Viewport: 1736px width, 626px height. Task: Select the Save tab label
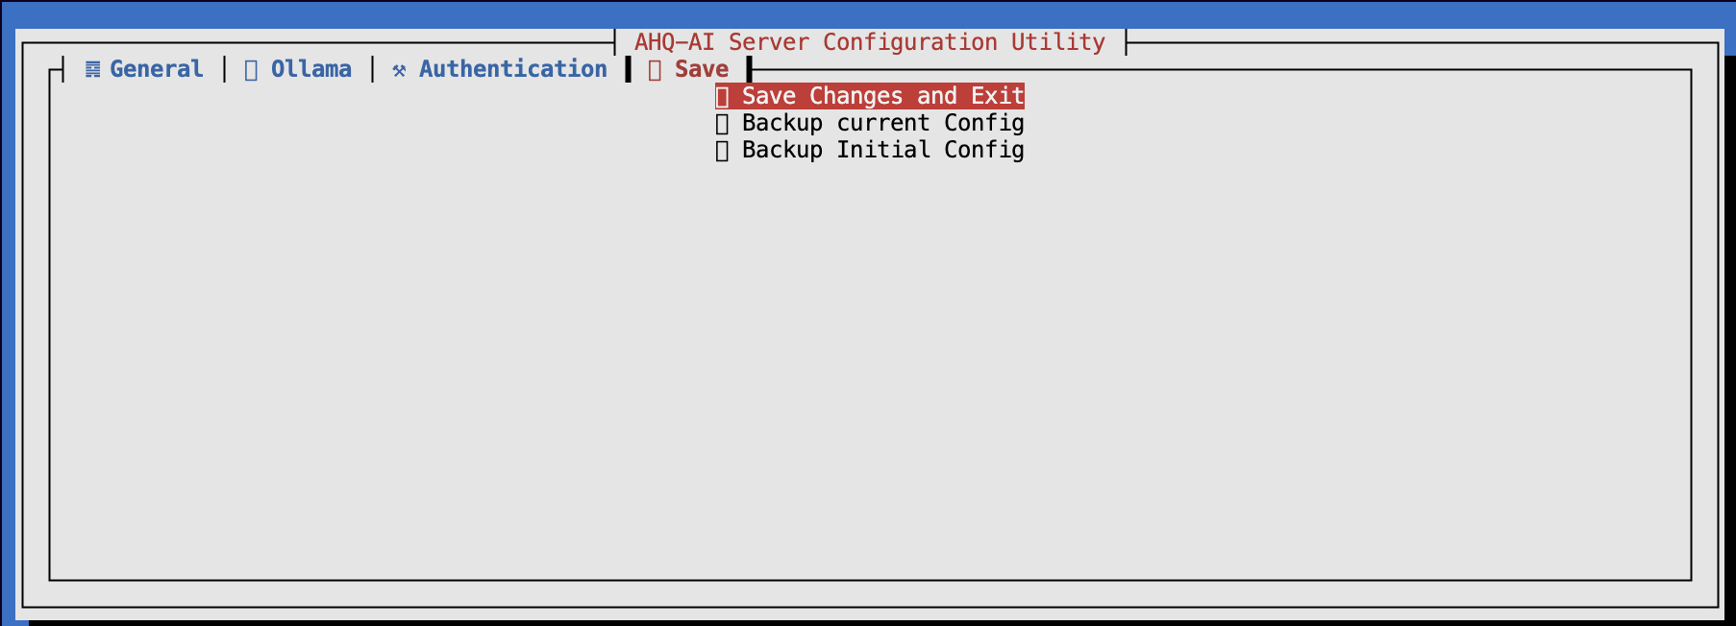(x=701, y=69)
